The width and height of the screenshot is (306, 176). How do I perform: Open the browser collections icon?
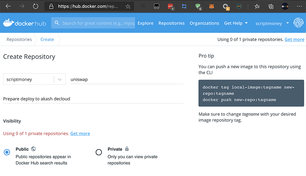click(x=271, y=7)
